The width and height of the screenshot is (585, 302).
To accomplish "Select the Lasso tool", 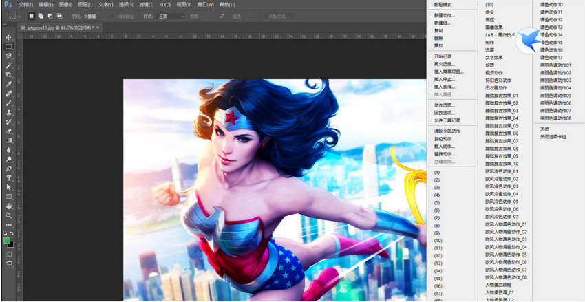I will point(8,56).
